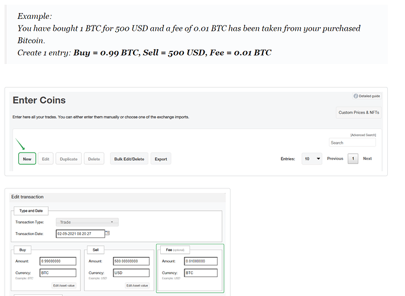Go to Previous page
The width and height of the screenshot is (405, 296).
point(335,159)
